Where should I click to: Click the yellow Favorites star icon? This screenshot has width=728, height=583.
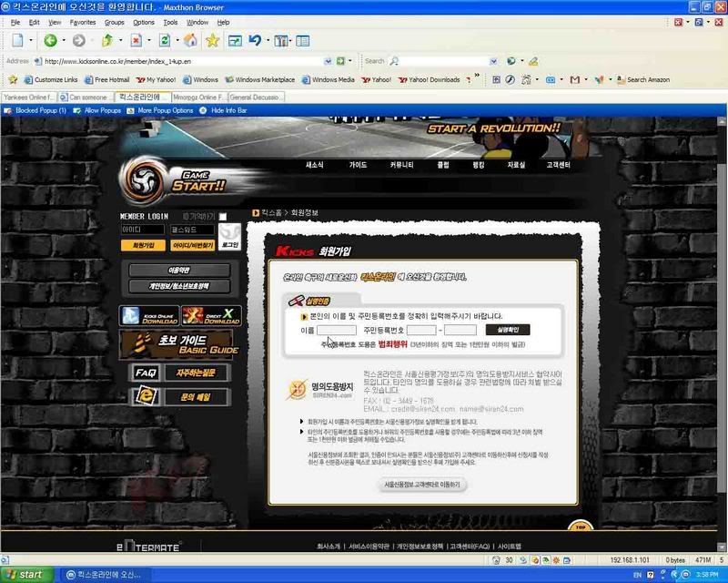(212, 41)
